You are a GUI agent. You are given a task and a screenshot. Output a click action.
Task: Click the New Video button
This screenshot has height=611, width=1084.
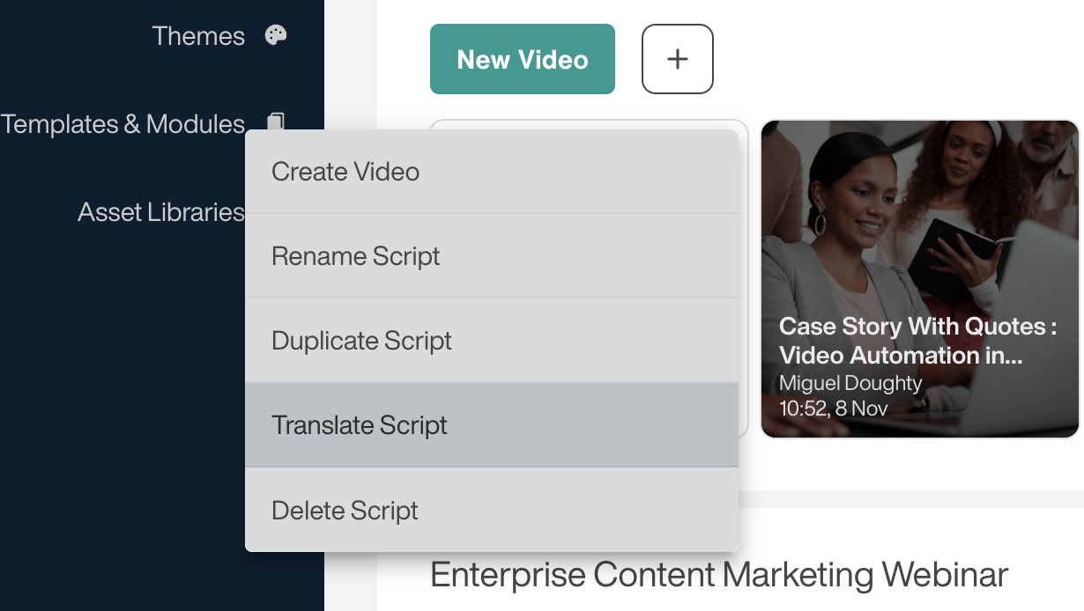pyautogui.click(x=522, y=59)
